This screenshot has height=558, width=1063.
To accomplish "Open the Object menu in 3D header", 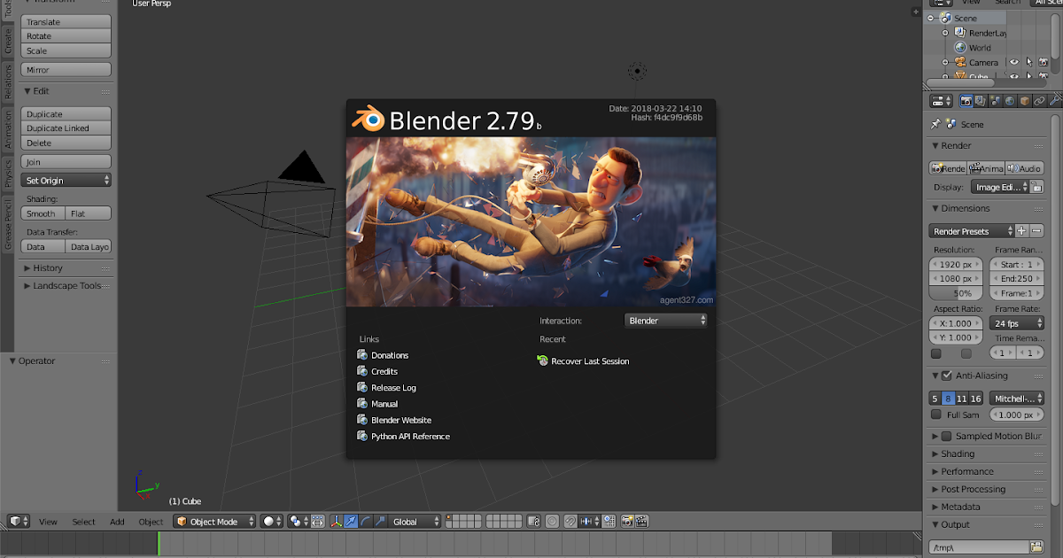I will [151, 522].
